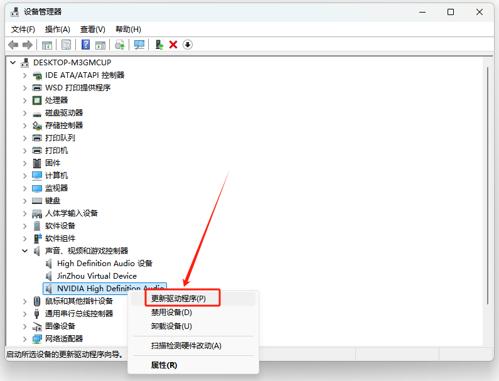Expand the 网络适配器 node
499x381 pixels.
point(25,339)
